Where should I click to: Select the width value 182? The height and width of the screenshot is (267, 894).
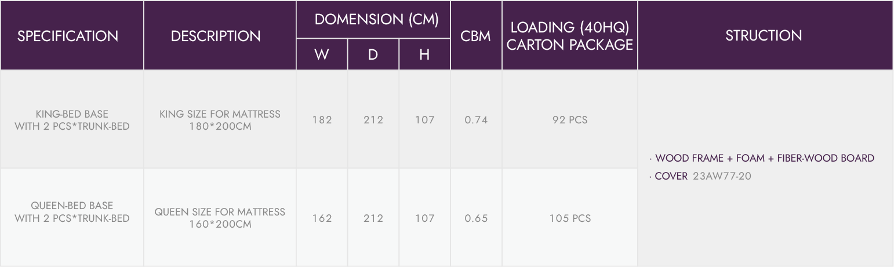click(322, 120)
